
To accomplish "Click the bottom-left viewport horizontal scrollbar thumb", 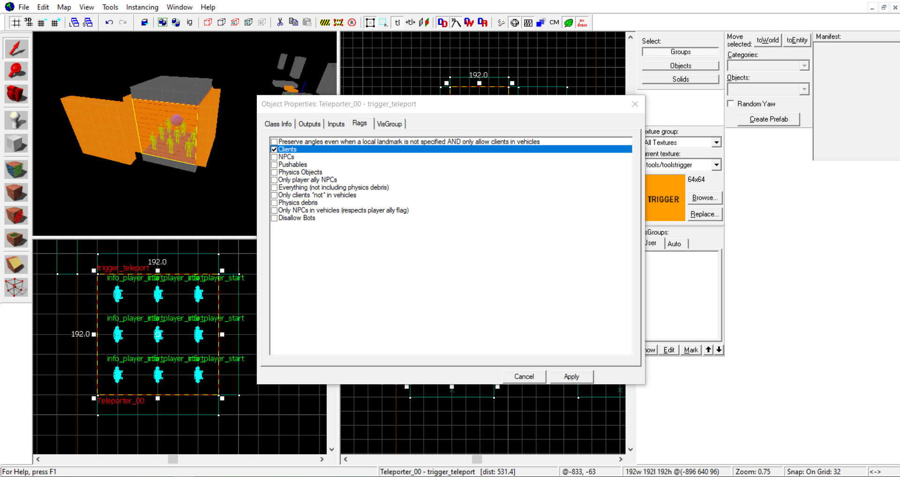I will [173, 459].
